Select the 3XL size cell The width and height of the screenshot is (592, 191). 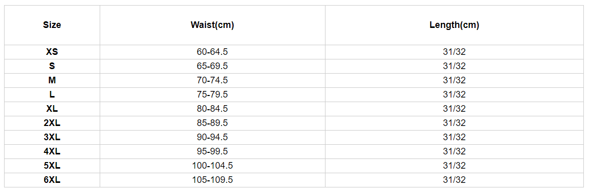52,137
